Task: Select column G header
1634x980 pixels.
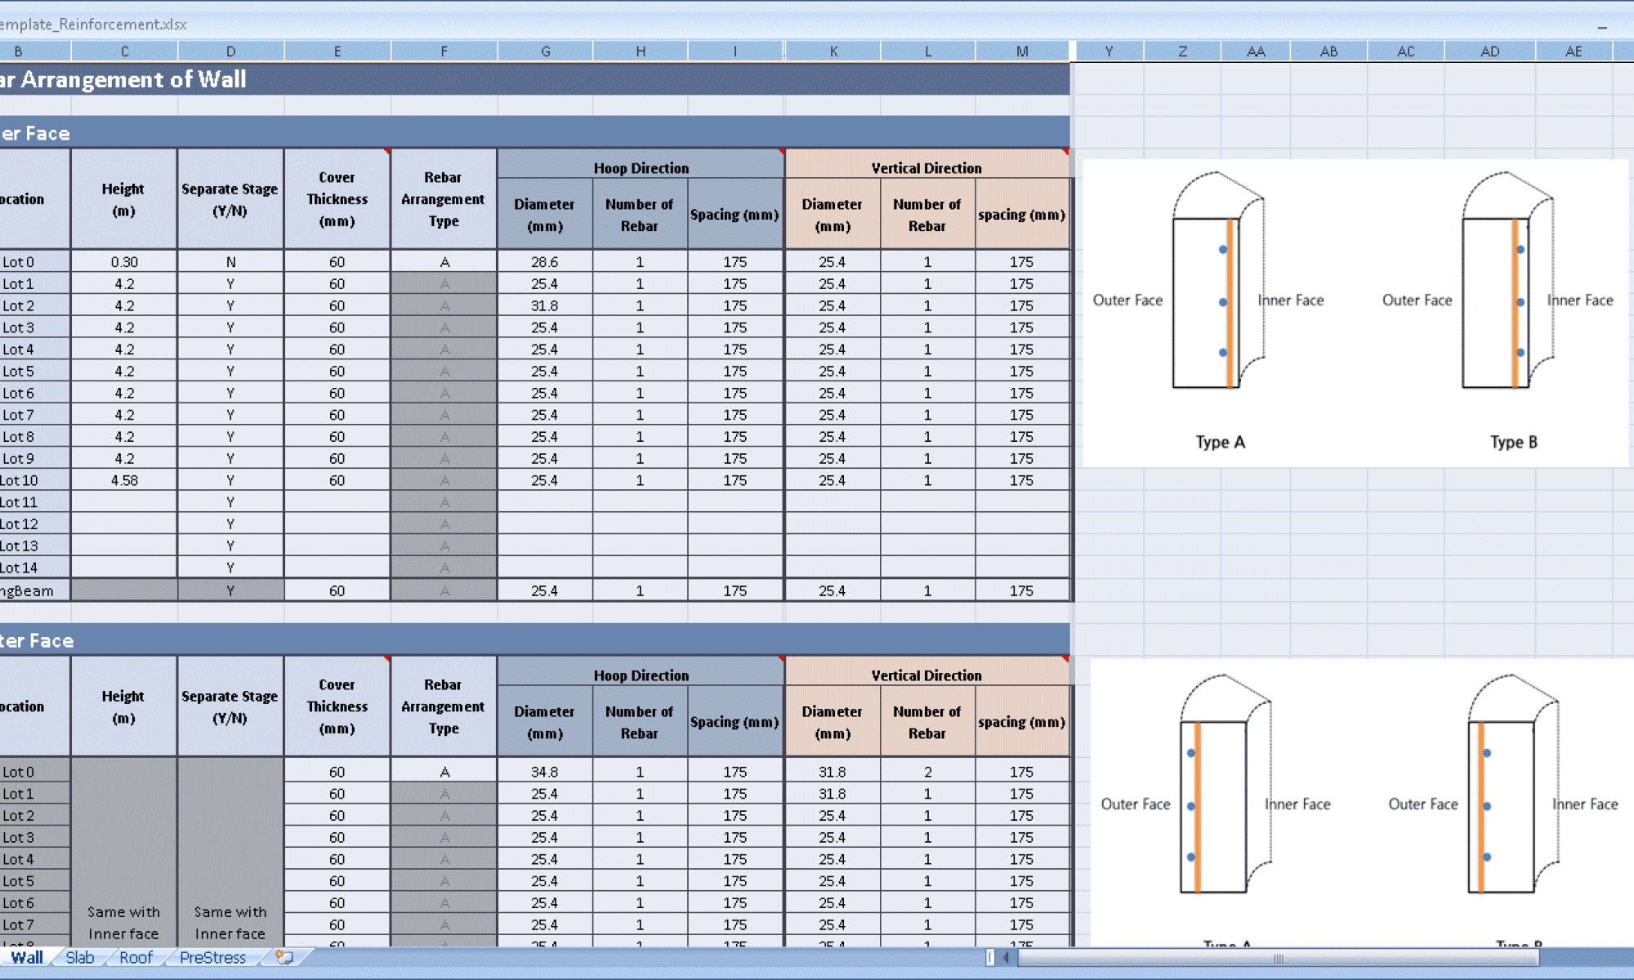Action: [x=545, y=51]
